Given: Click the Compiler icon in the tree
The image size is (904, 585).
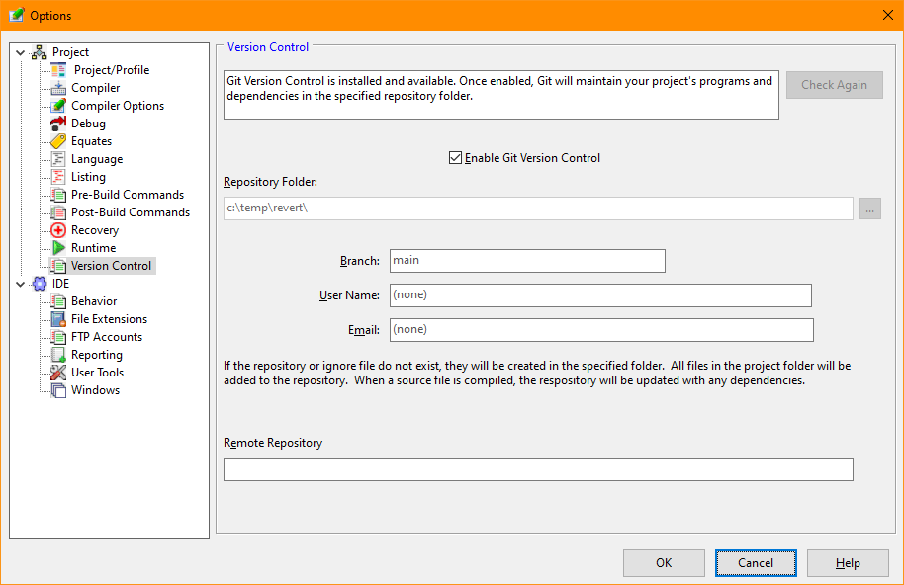Looking at the screenshot, I should 58,88.
